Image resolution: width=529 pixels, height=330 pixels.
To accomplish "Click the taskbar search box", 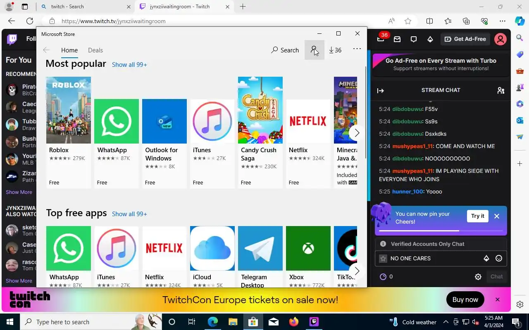I will pos(91,322).
